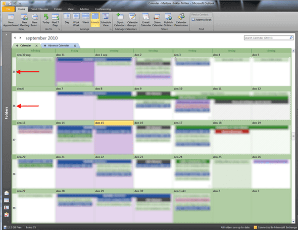The image size is (298, 230).
Task: Open E-mail Calendar share option
Action: [146, 20]
